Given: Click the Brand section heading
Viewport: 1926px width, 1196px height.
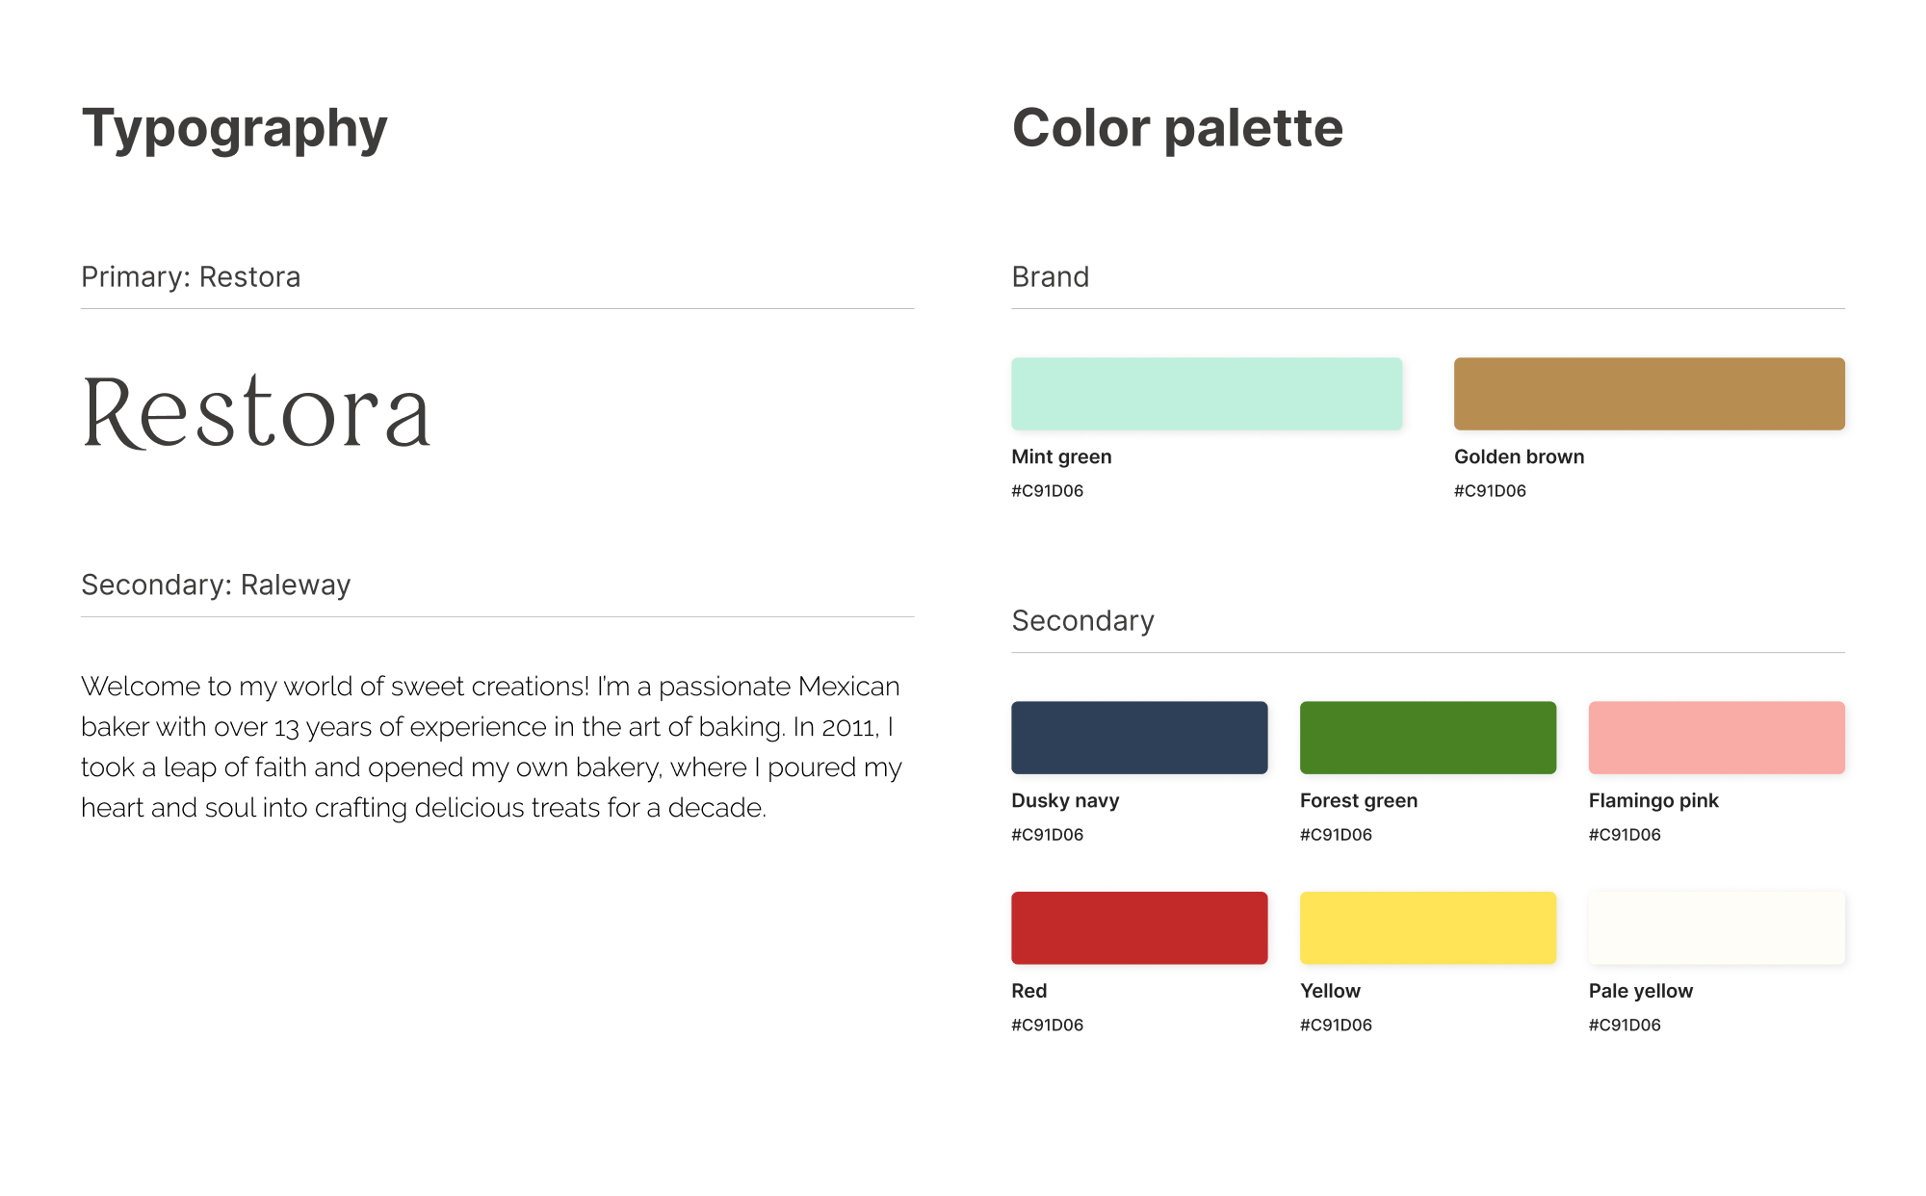Looking at the screenshot, I should coord(1050,277).
